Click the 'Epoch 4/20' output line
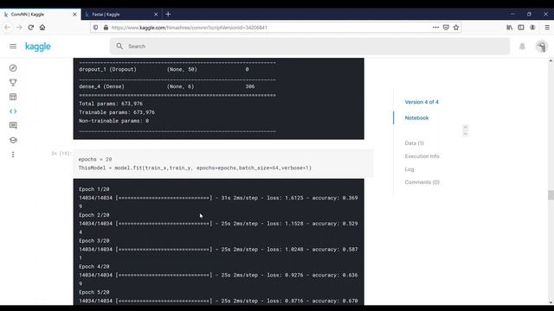This screenshot has height=311, width=554. (x=94, y=267)
